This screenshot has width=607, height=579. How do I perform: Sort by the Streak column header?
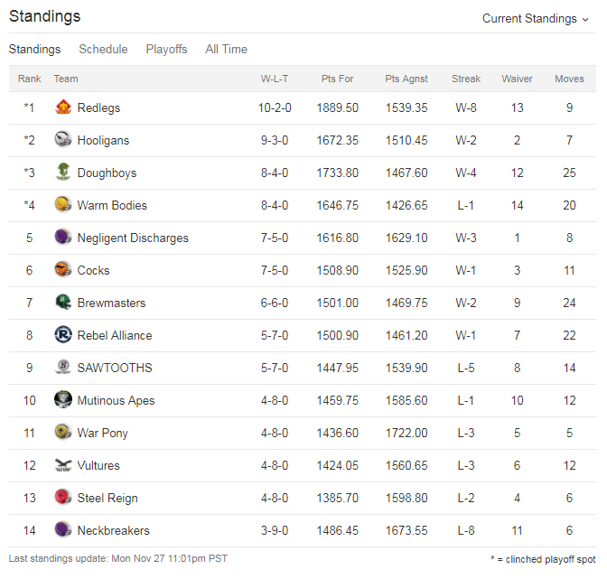[x=466, y=79]
